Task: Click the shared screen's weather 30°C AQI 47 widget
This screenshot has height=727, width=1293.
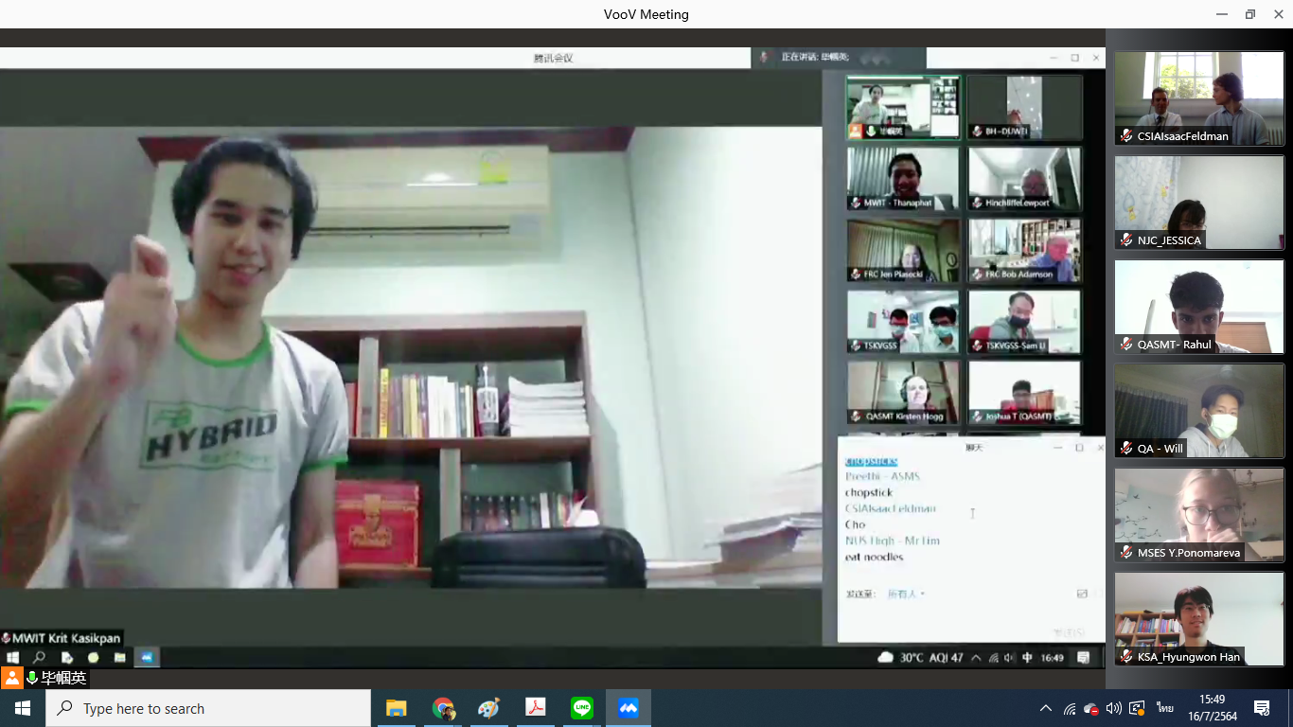Action: point(920,657)
